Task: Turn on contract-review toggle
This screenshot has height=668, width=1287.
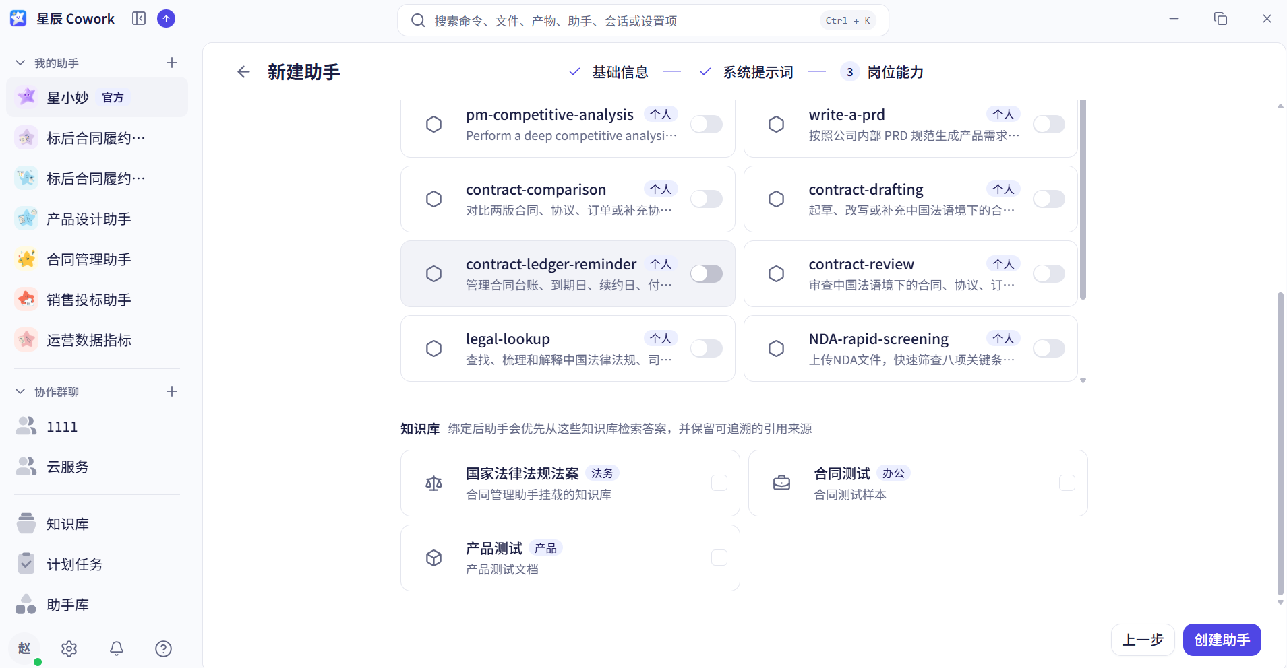Action: pos(1049,273)
